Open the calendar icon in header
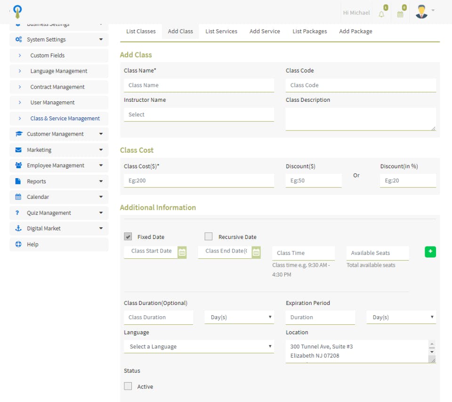Screen dimensions: 452x402 pyautogui.click(x=400, y=14)
